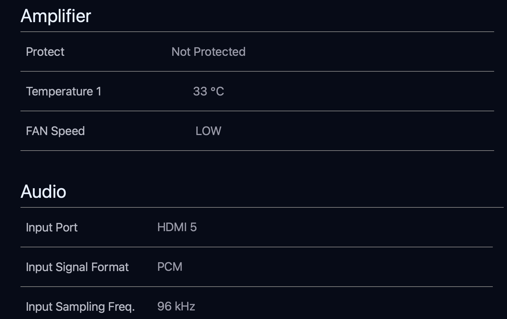The image size is (507, 319).
Task: Click the Amplifier section heading
Action: point(56,16)
